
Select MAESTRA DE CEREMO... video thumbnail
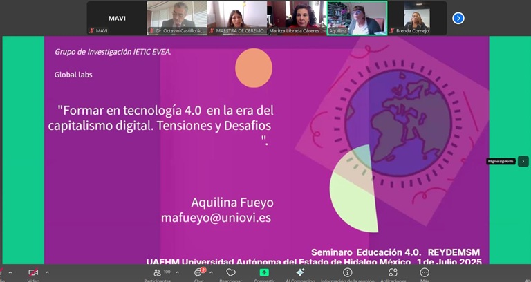click(x=237, y=18)
